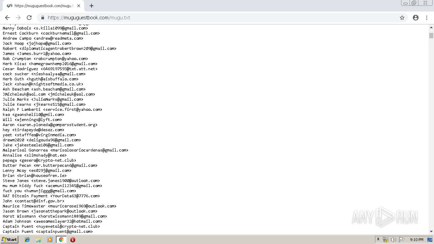The image size is (434, 244).
Task: Click the red shield taskbar icon
Action: click(x=73, y=240)
